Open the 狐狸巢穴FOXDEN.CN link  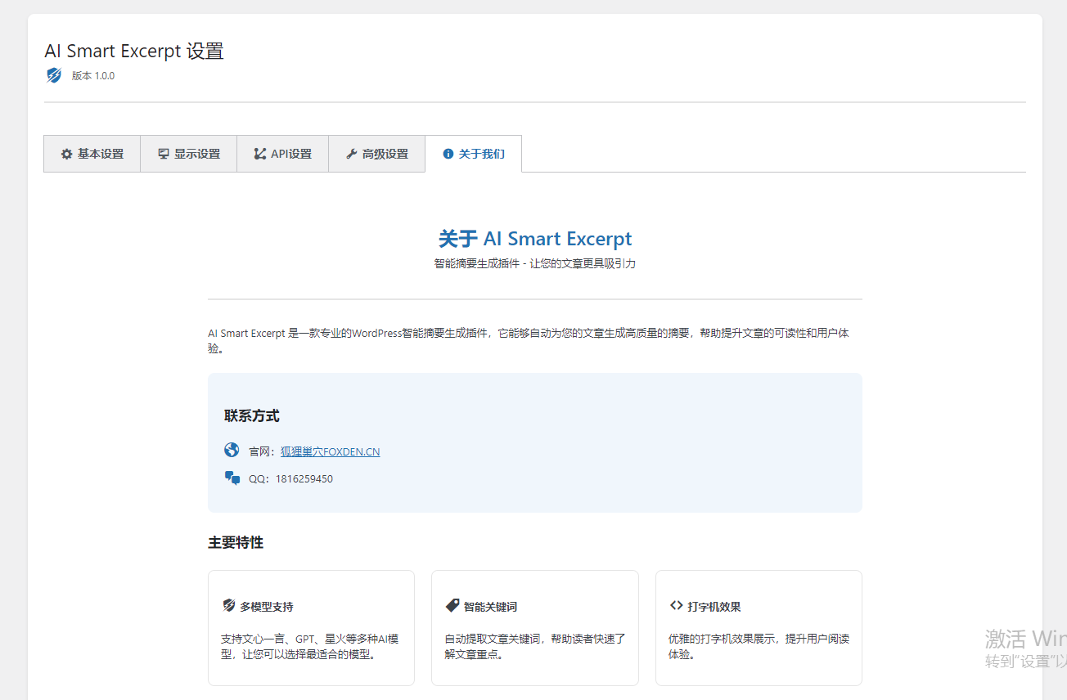click(x=330, y=451)
